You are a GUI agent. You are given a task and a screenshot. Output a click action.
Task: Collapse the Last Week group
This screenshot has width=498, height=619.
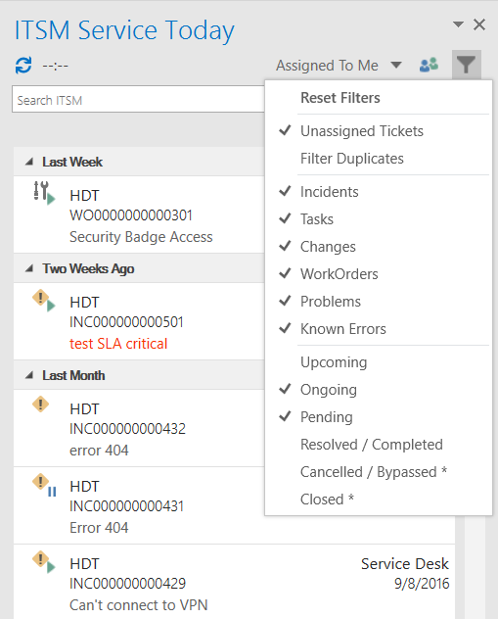tap(29, 162)
